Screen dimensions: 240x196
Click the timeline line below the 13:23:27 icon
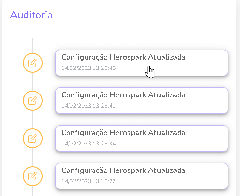tap(33, 191)
